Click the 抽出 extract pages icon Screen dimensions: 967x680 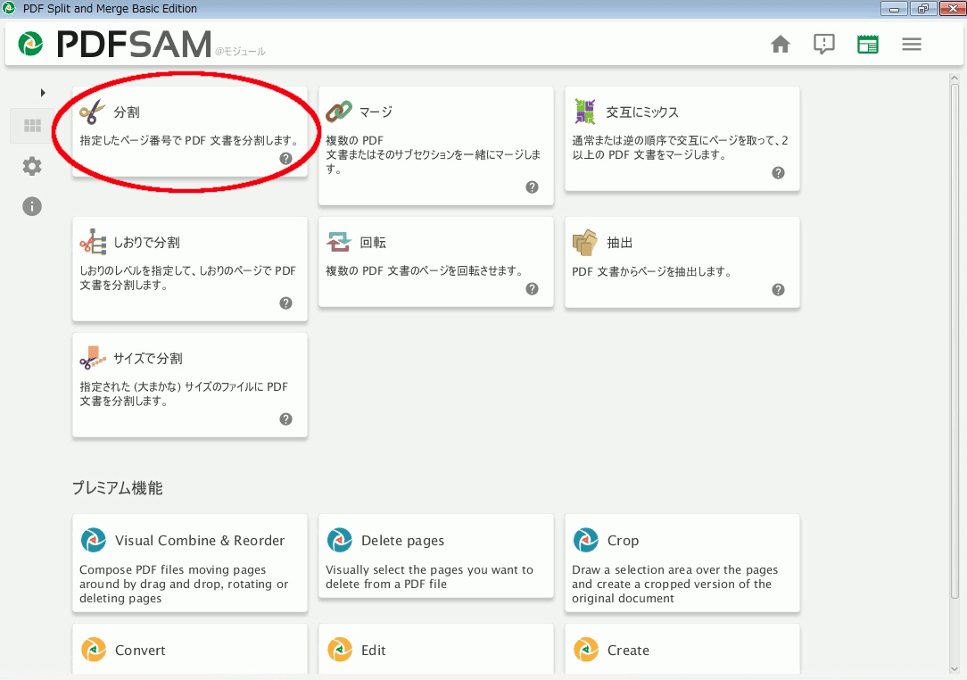click(x=584, y=243)
